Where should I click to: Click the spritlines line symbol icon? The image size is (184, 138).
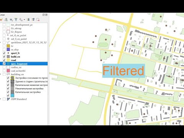point(8,42)
